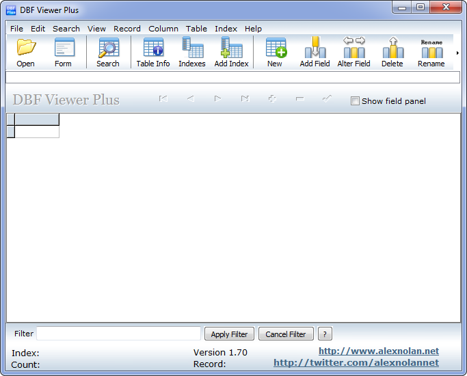Click the Add Field icon

pyautogui.click(x=315, y=53)
